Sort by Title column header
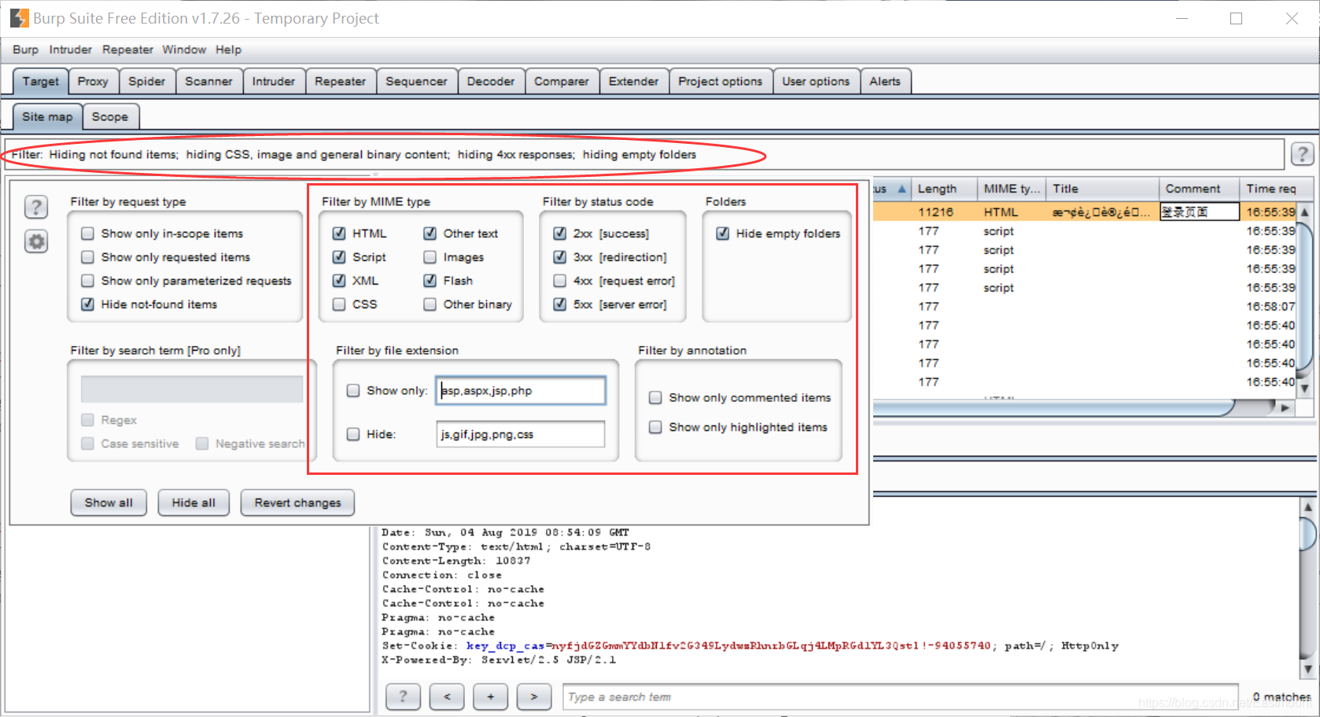1320x717 pixels. 1103,189
